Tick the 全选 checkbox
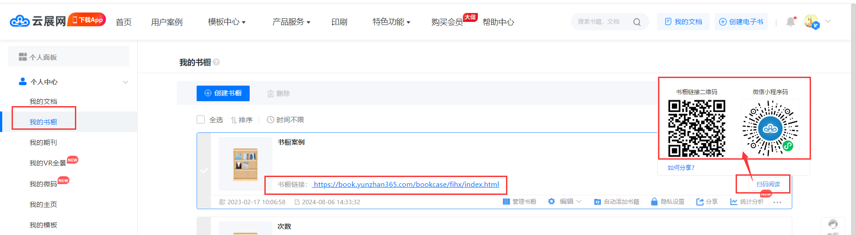 coord(201,120)
